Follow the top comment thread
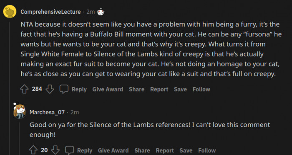The height and width of the screenshot is (155, 292). pos(201,89)
